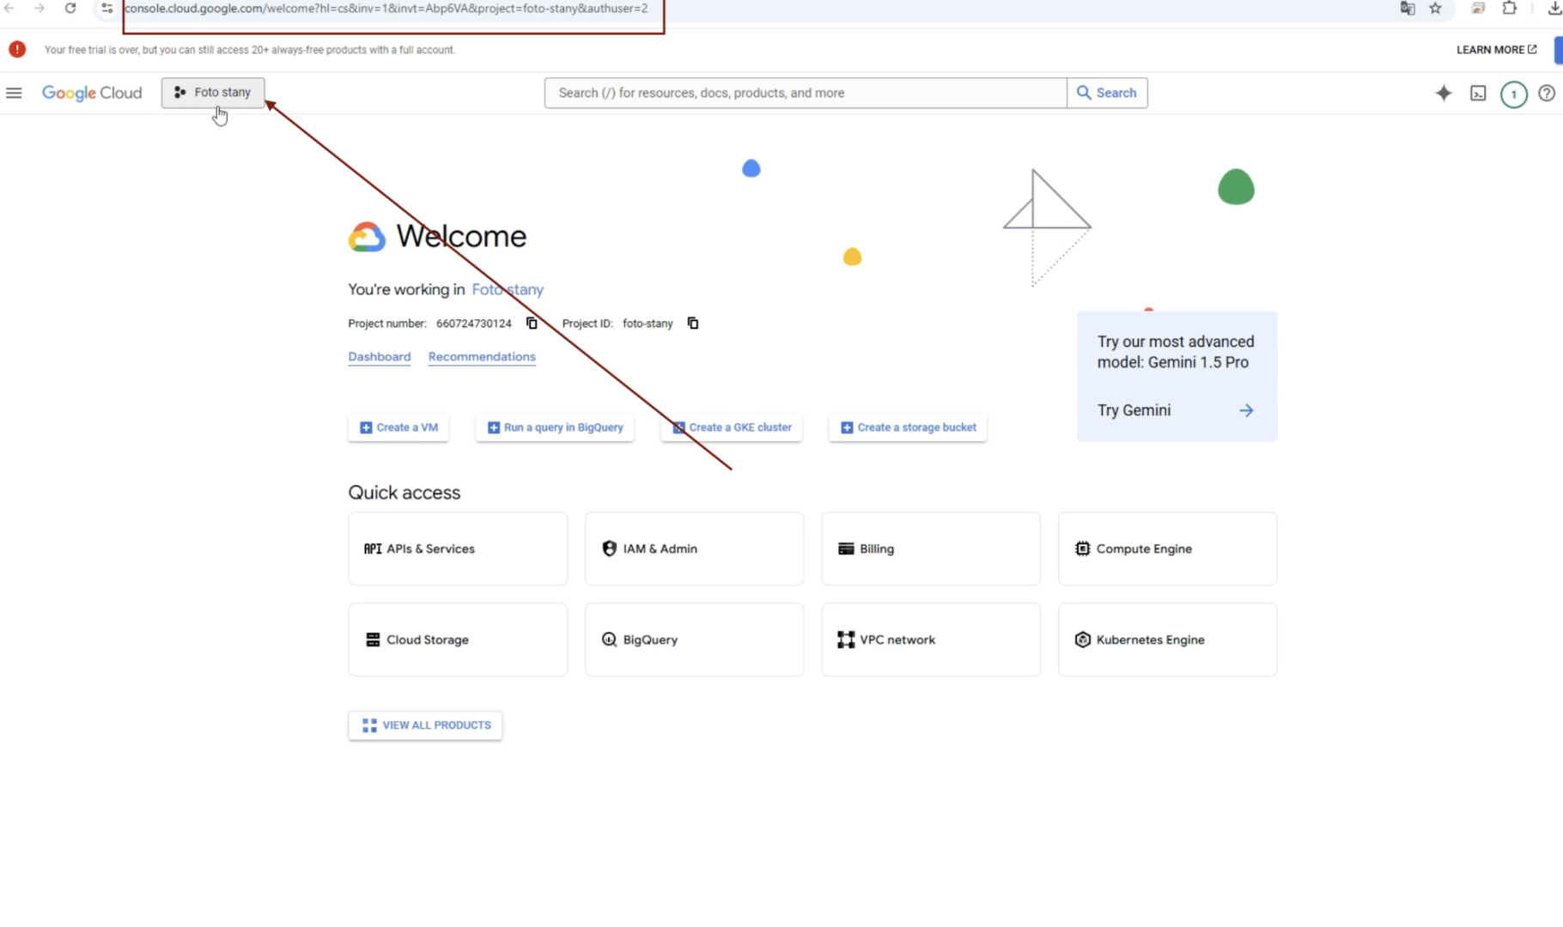Image resolution: width=1563 pixels, height=927 pixels.
Task: Click Create a GKE cluster button
Action: pos(732,427)
